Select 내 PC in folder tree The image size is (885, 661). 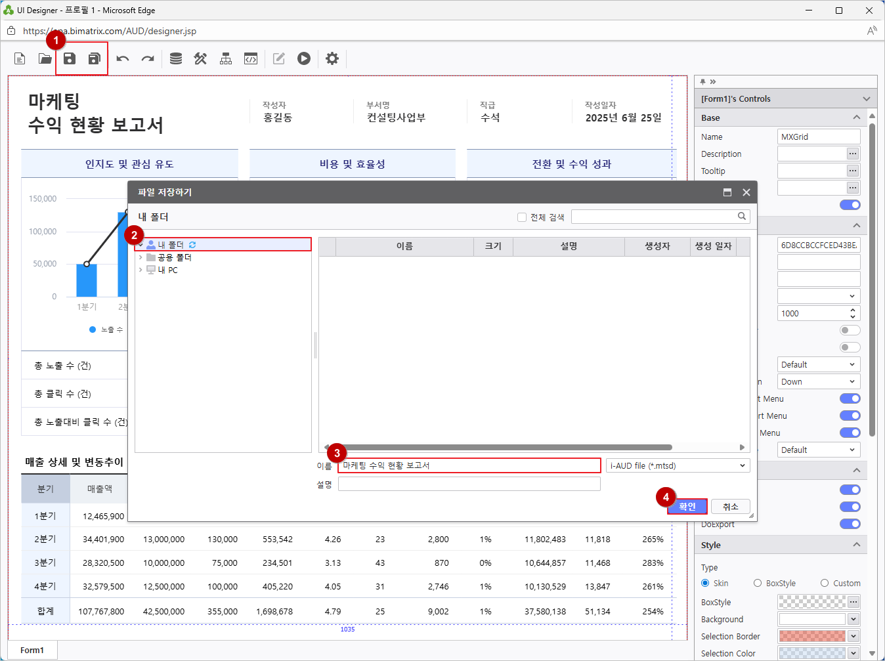pos(167,270)
